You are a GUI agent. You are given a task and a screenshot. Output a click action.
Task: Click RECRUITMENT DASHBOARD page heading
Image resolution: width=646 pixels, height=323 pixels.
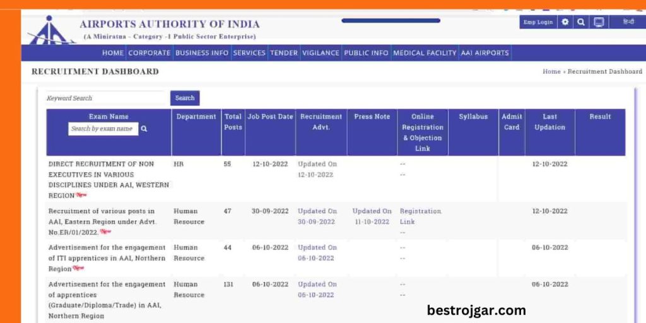click(x=95, y=72)
